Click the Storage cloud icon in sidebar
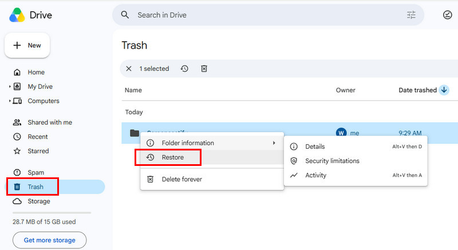Viewport: 458px width, 250px height. pos(17,201)
